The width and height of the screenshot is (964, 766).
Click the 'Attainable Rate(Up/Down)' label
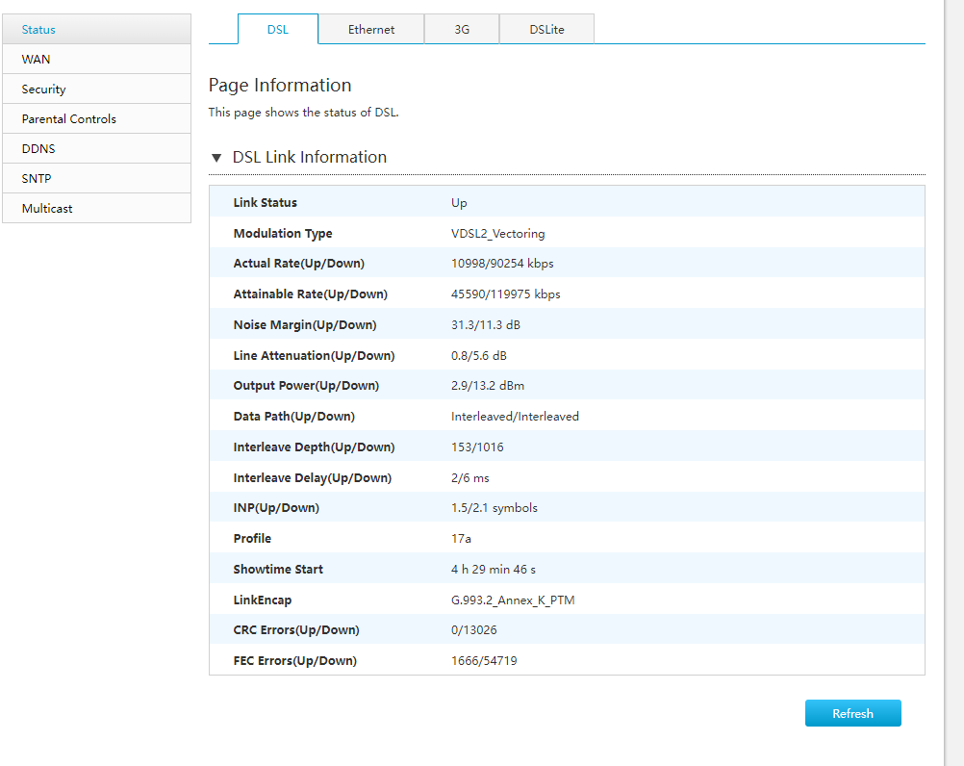click(x=311, y=294)
